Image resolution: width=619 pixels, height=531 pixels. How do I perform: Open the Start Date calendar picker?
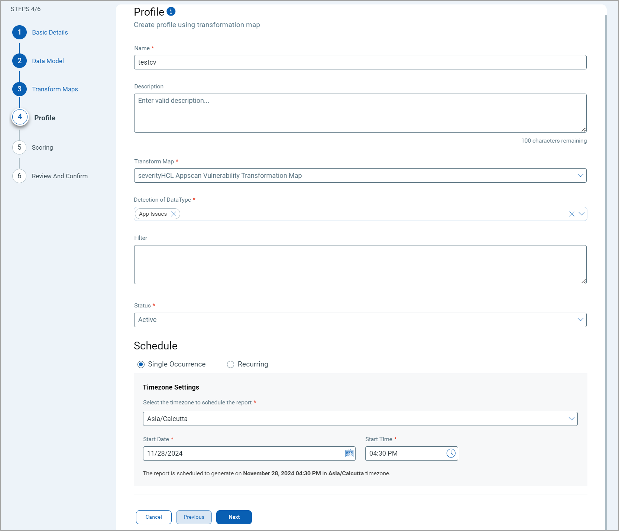click(x=349, y=453)
